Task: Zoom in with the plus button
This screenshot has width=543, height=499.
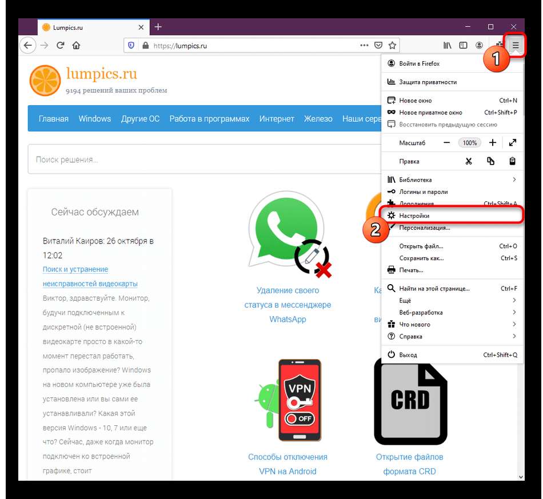Action: click(x=493, y=143)
